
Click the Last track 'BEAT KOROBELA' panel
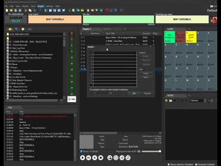tap(55, 19)
